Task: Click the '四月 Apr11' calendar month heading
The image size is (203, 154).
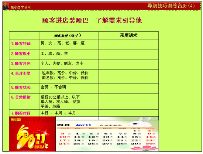Action: [x=74, y=125]
